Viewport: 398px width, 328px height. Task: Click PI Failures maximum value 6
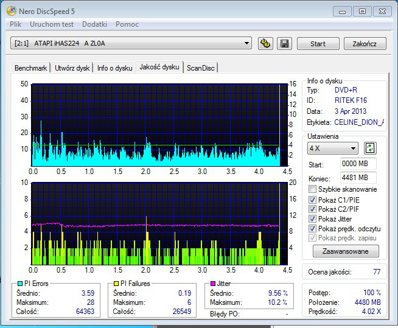coord(189,302)
